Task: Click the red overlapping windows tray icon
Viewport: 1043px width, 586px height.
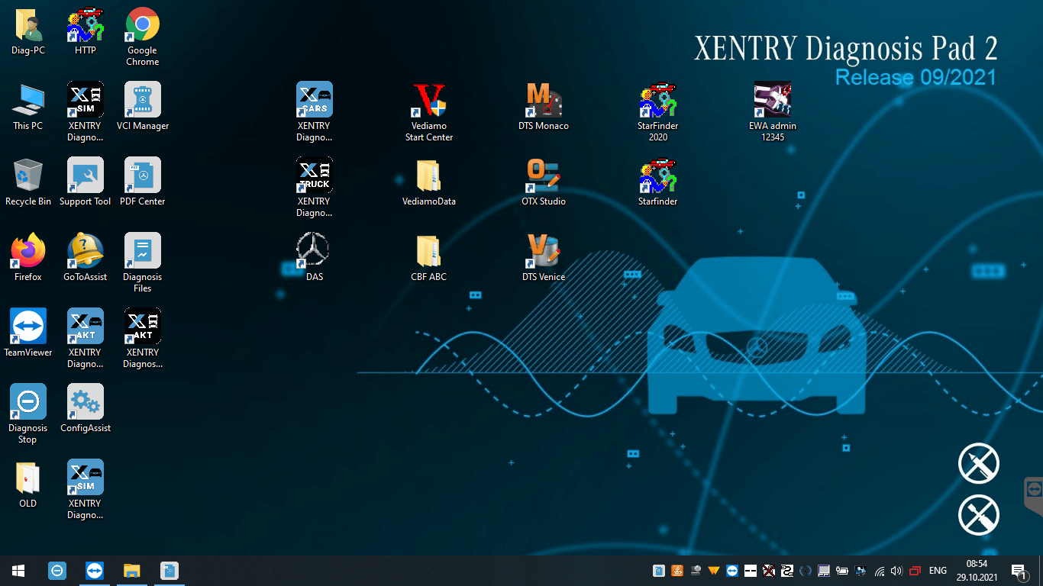Action: [915, 571]
